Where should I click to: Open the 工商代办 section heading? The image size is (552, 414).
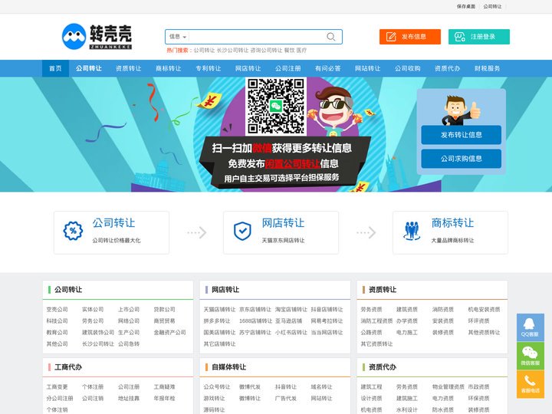coord(68,367)
